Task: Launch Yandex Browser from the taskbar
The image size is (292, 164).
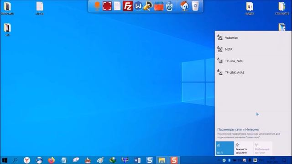Action: tap(27, 160)
